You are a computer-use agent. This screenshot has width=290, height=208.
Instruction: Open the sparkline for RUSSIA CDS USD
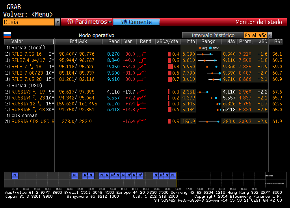141,122
